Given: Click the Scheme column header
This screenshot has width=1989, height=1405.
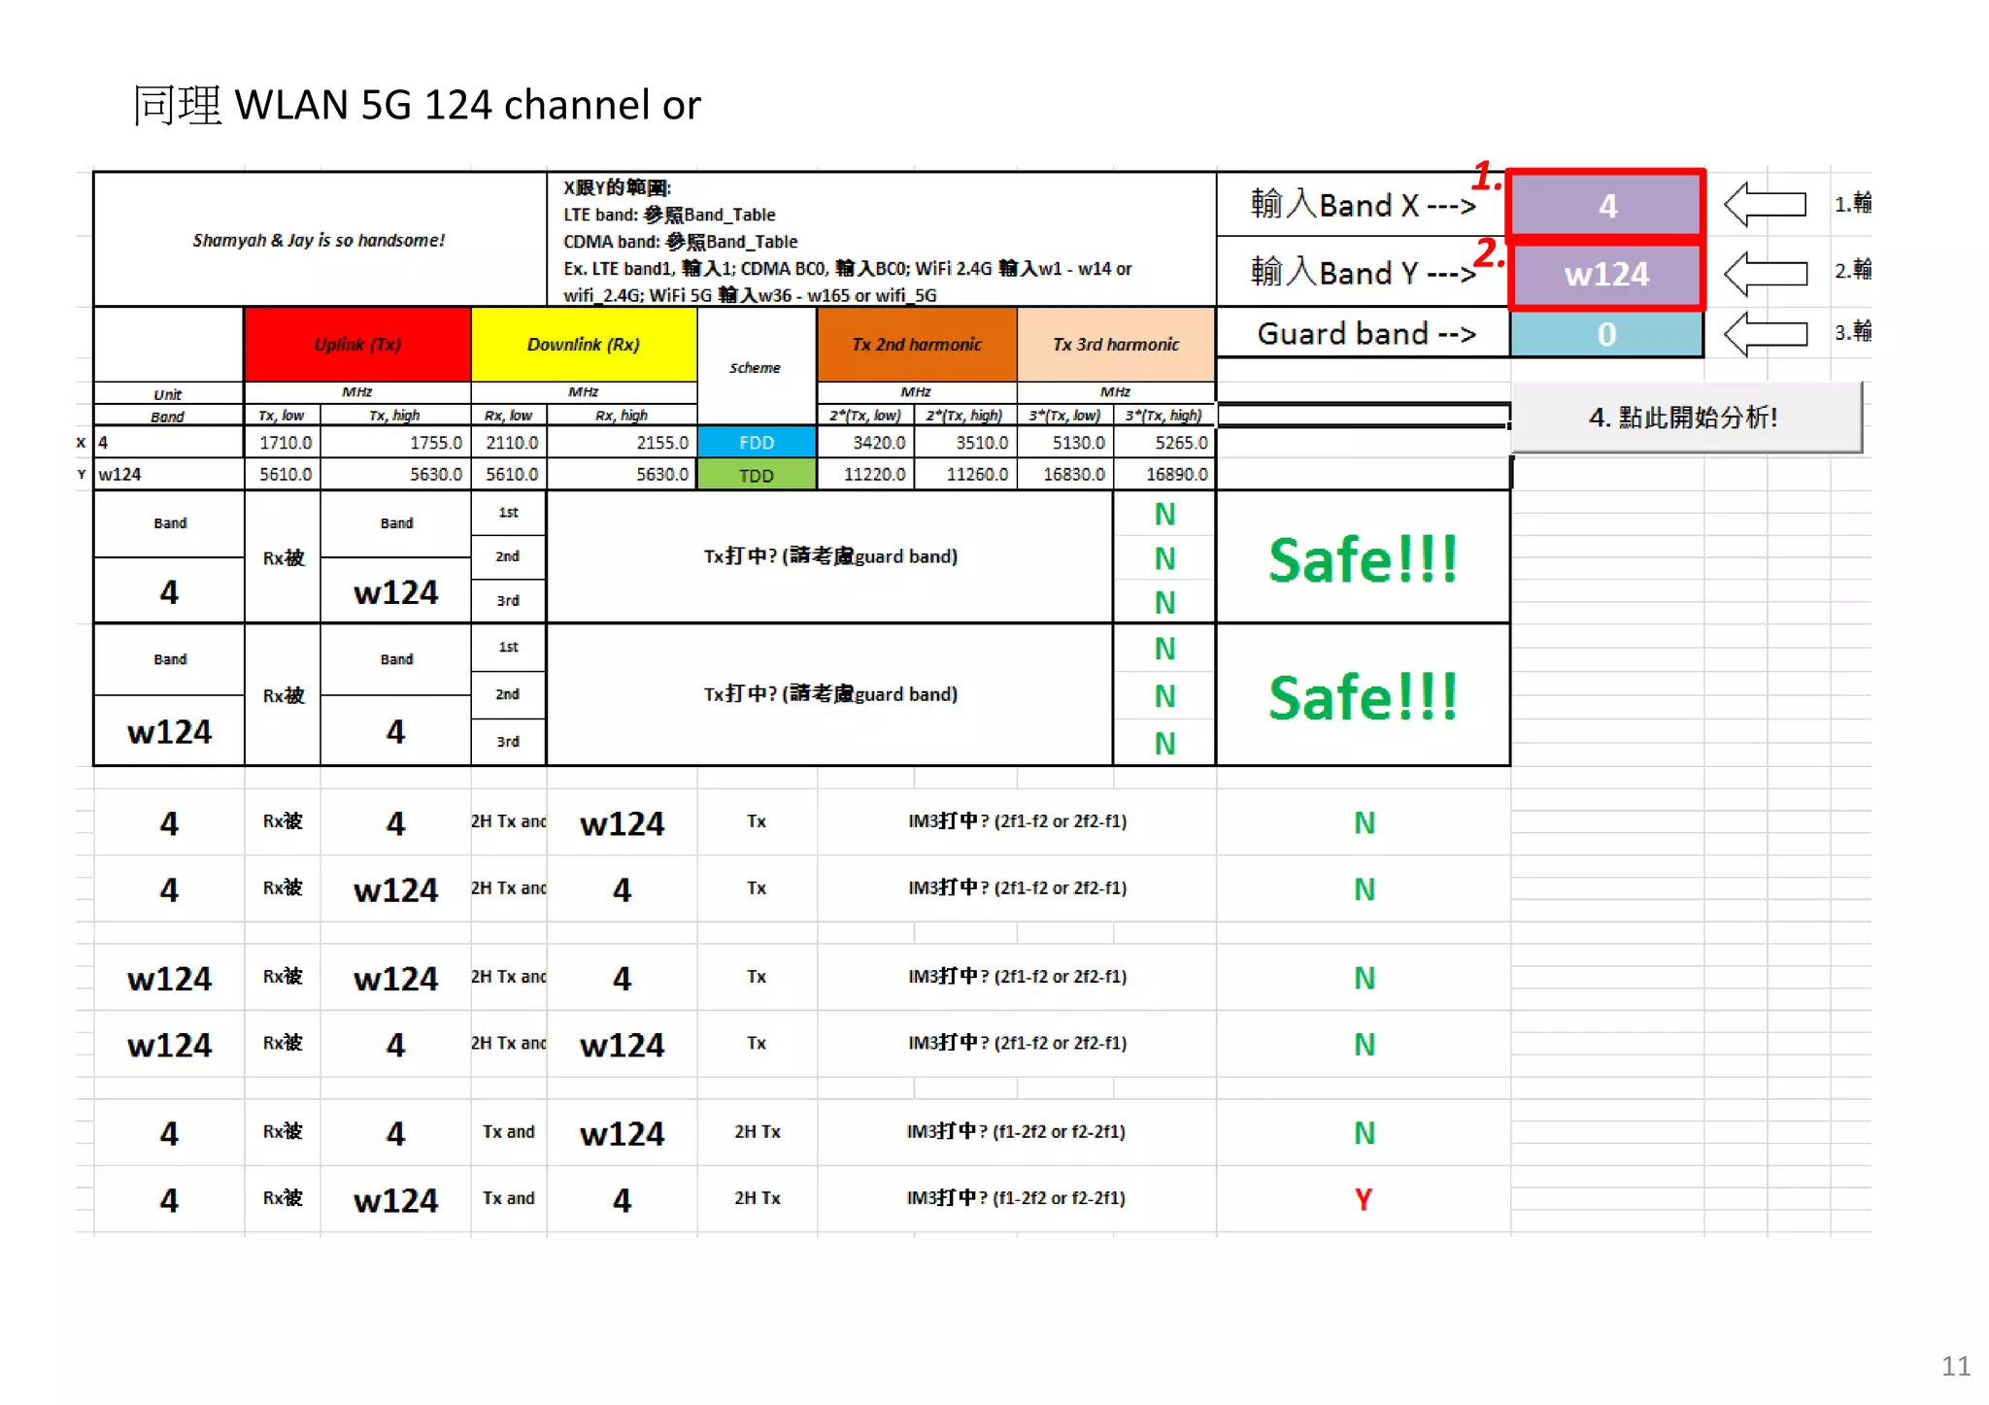Looking at the screenshot, I should coord(756,368).
